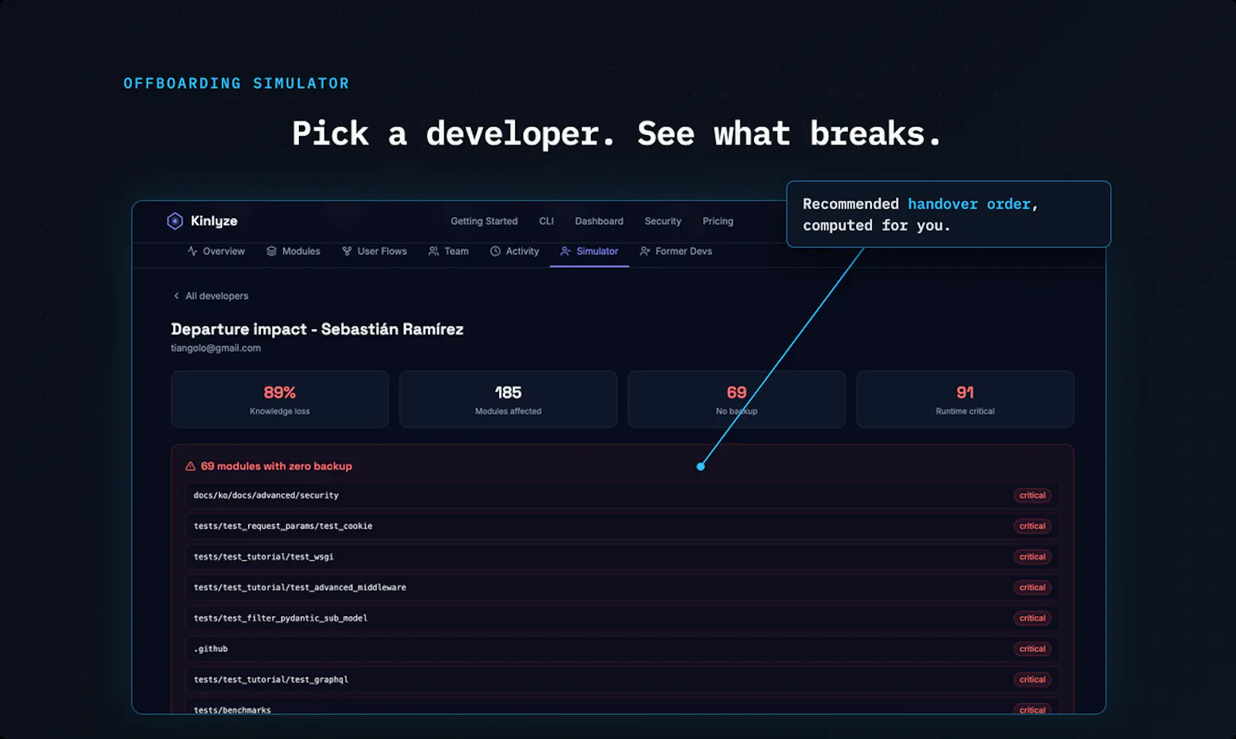This screenshot has height=739, width=1236.
Task: Open the CLI navigation link
Action: point(546,221)
